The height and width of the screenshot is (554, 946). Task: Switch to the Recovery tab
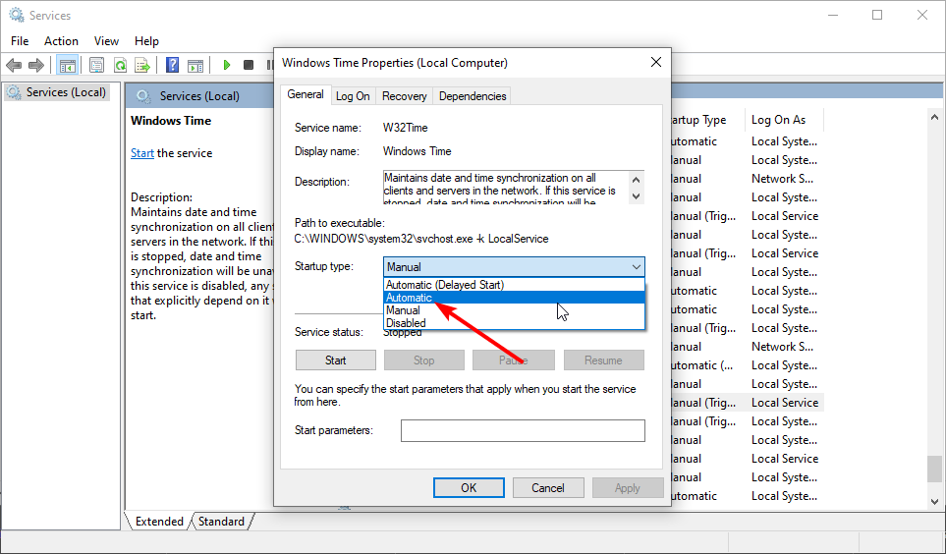(404, 96)
